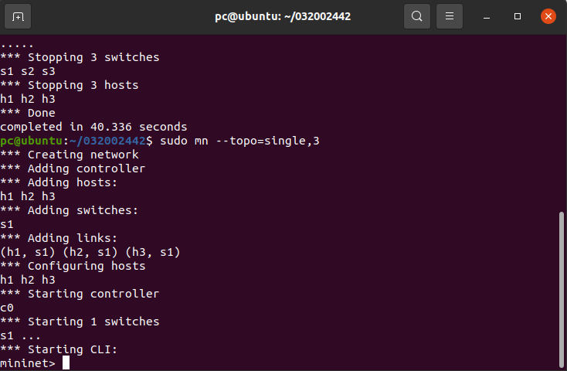567x371 pixels.
Task: Open the hamburger menu
Action: tap(450, 15)
